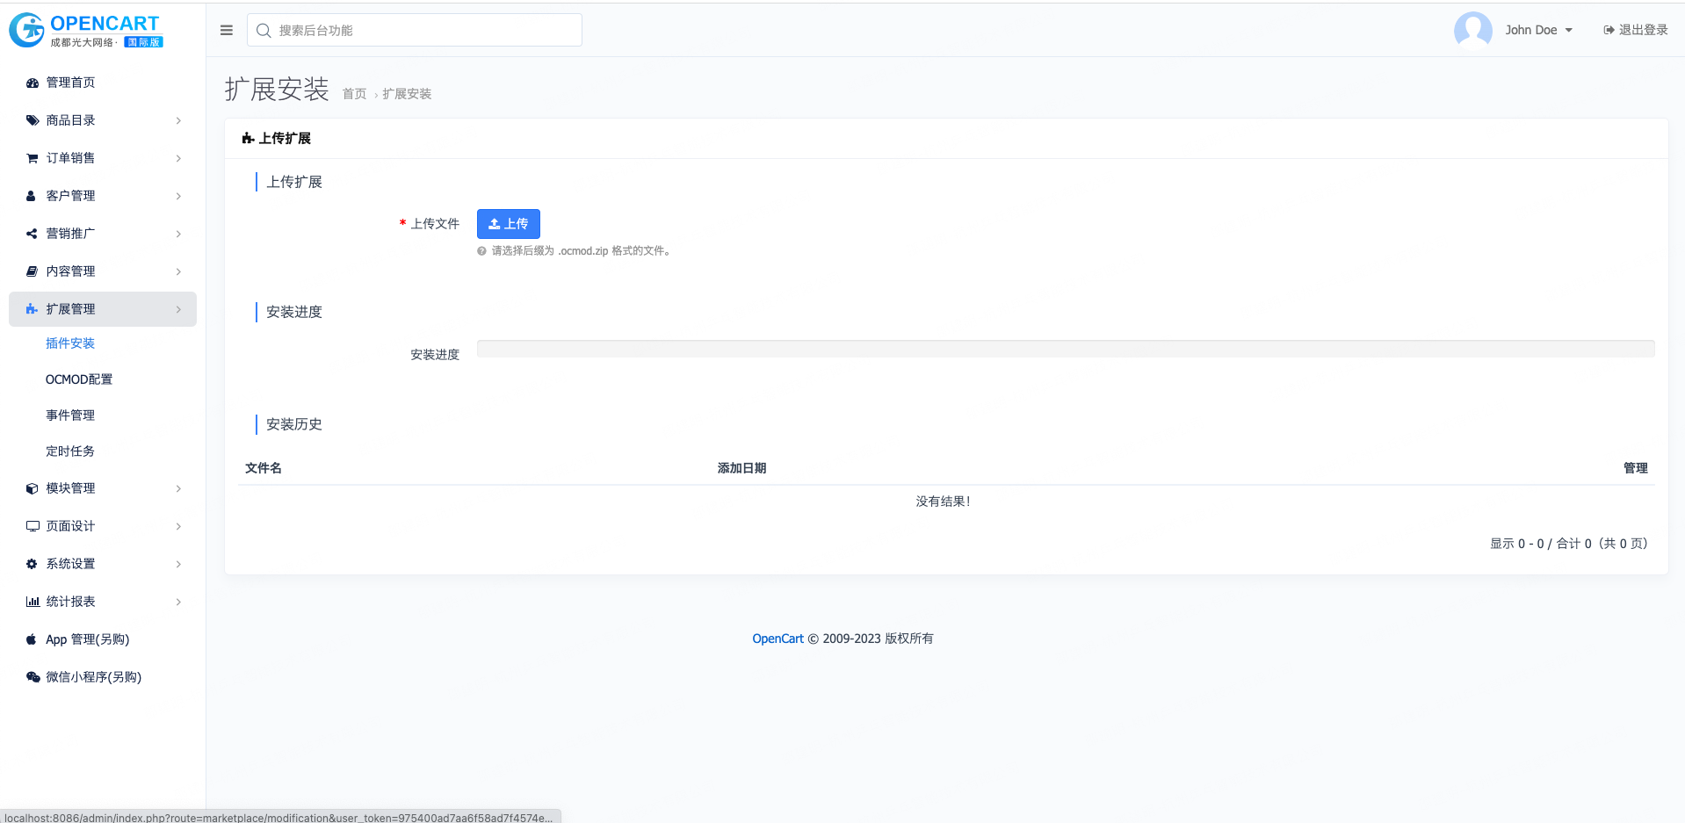1685x823 pixels.
Task: Click the OpenCart logo in the sidebar
Action: click(85, 30)
